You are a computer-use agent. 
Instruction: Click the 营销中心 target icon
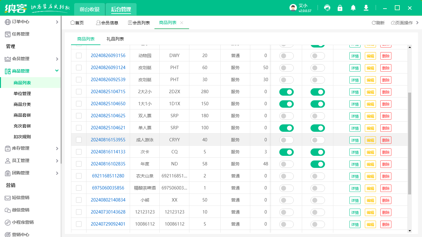(x=8, y=235)
